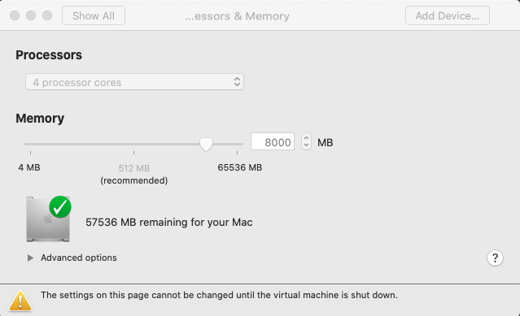This screenshot has height=316, width=520.
Task: Minimize the window with the middle title-bar button
Action: [31, 15]
